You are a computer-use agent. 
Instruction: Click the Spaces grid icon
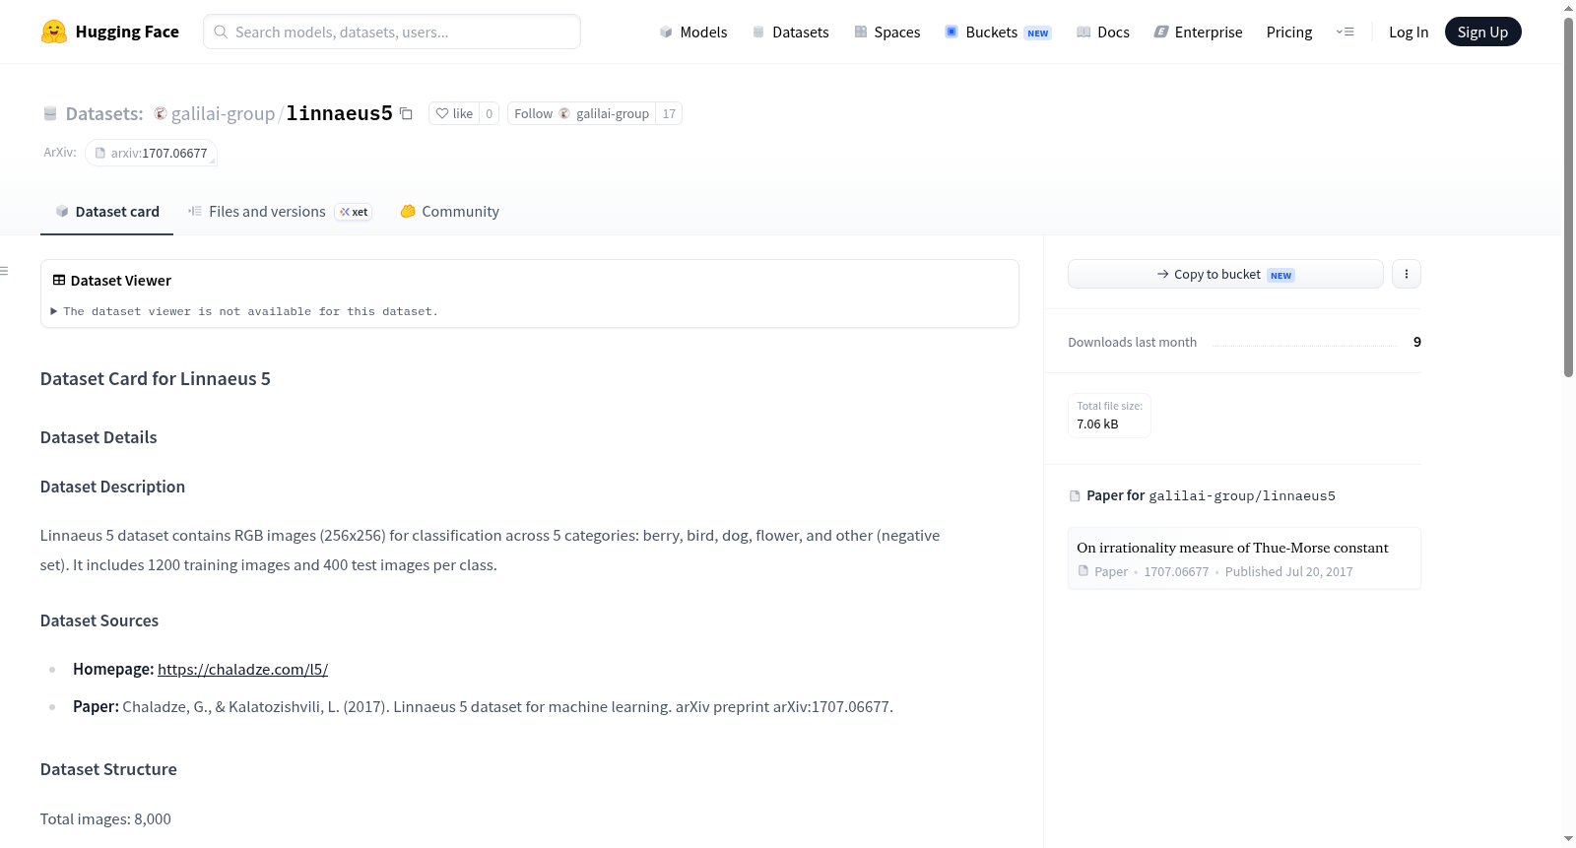861,32
